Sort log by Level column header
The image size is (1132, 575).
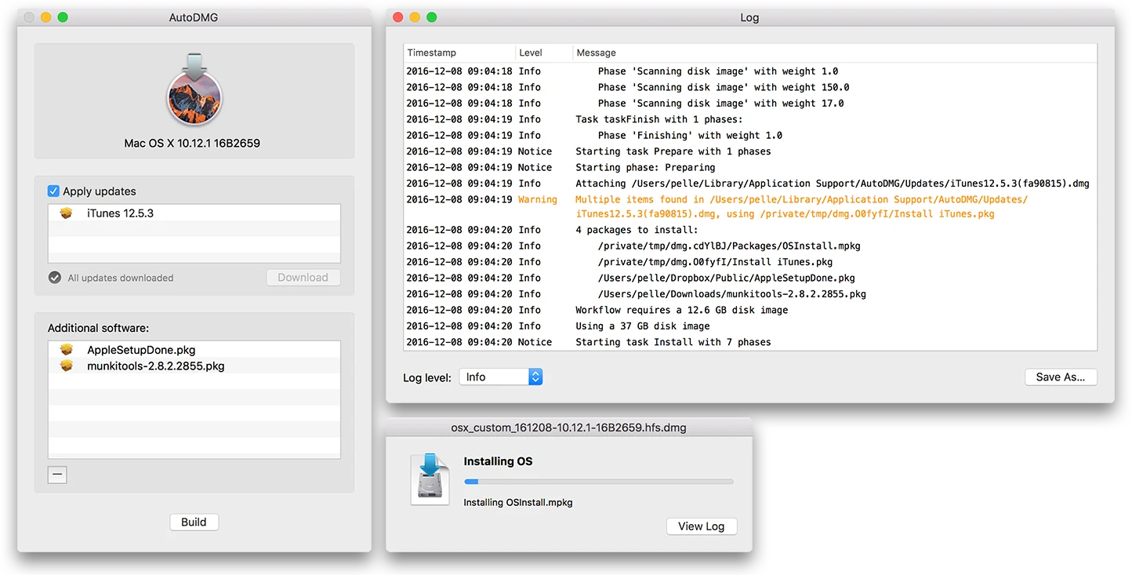[x=543, y=53]
